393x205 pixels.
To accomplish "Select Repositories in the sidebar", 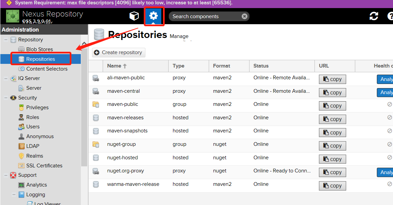I will [x=41, y=59].
